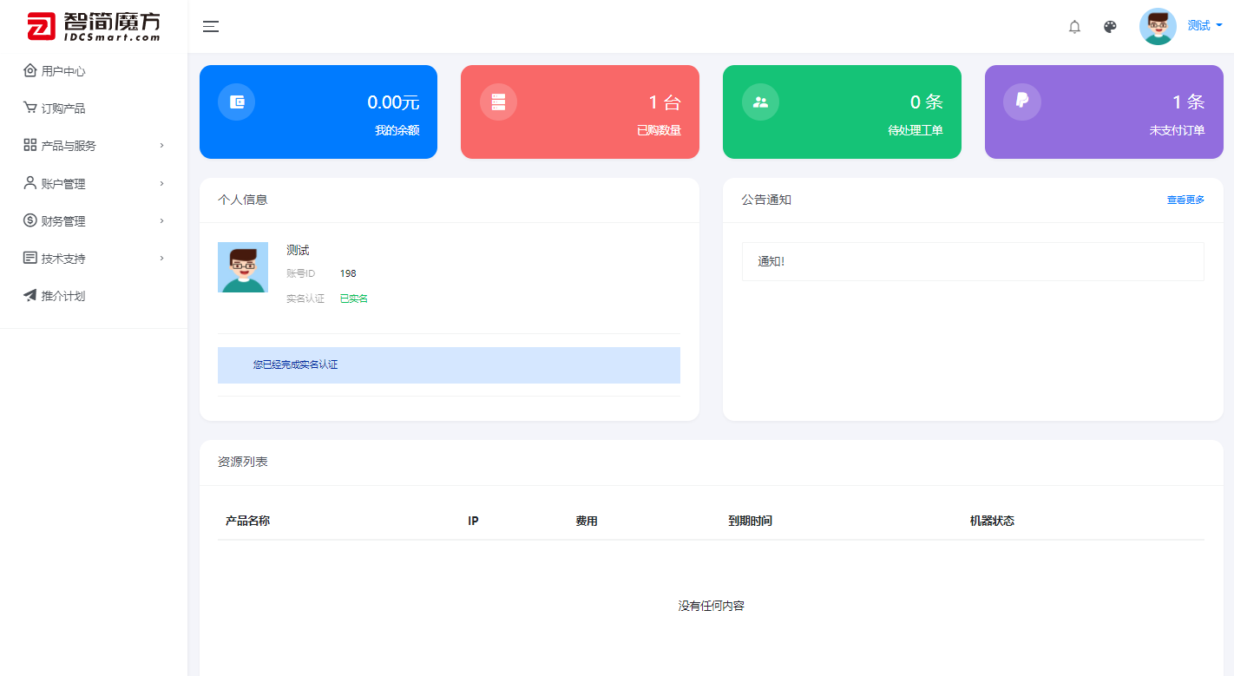Open 财务管理 menu

[63, 221]
